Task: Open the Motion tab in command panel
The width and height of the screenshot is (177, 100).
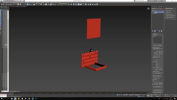Action: (x=159, y=7)
